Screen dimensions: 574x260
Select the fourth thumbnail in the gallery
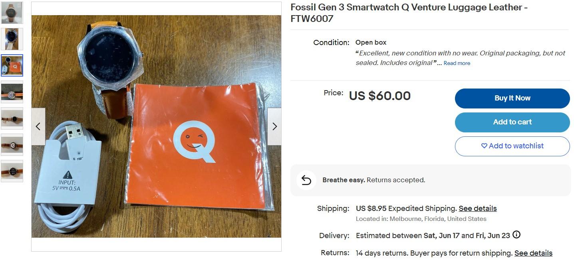click(x=12, y=92)
